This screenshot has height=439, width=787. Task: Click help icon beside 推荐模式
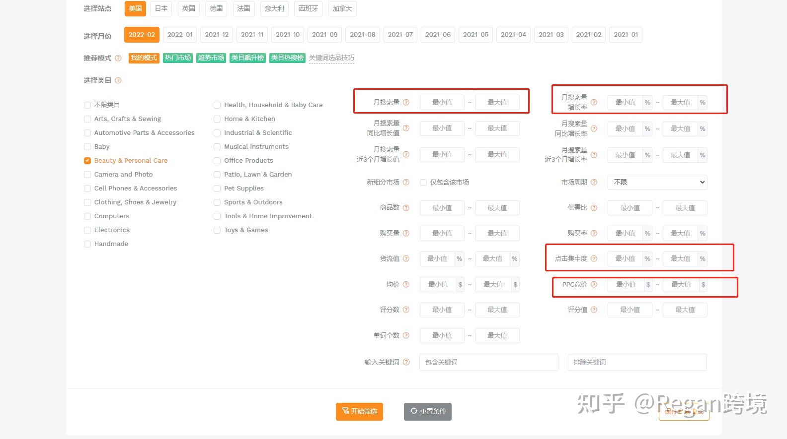[x=118, y=58]
